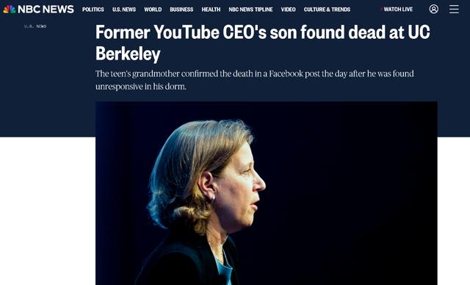Screen dimensions: 470x285
Task: Open the hamburger menu icon
Action: 454,10
